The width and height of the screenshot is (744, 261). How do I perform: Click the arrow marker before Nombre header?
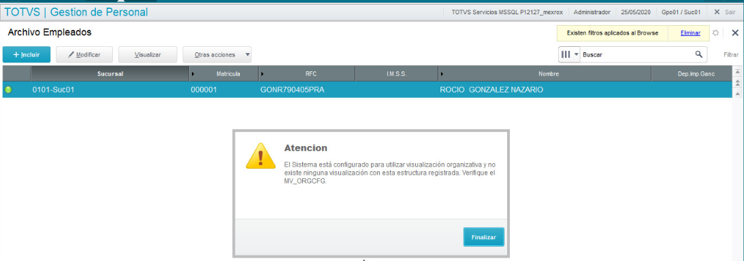(442, 74)
